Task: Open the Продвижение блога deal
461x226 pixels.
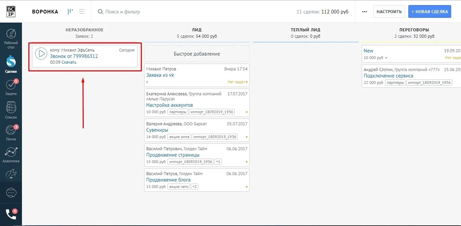Action: [168, 180]
